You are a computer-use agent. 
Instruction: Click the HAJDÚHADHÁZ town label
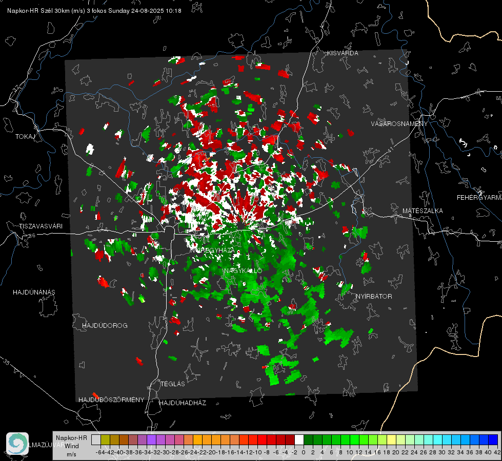[x=183, y=403]
